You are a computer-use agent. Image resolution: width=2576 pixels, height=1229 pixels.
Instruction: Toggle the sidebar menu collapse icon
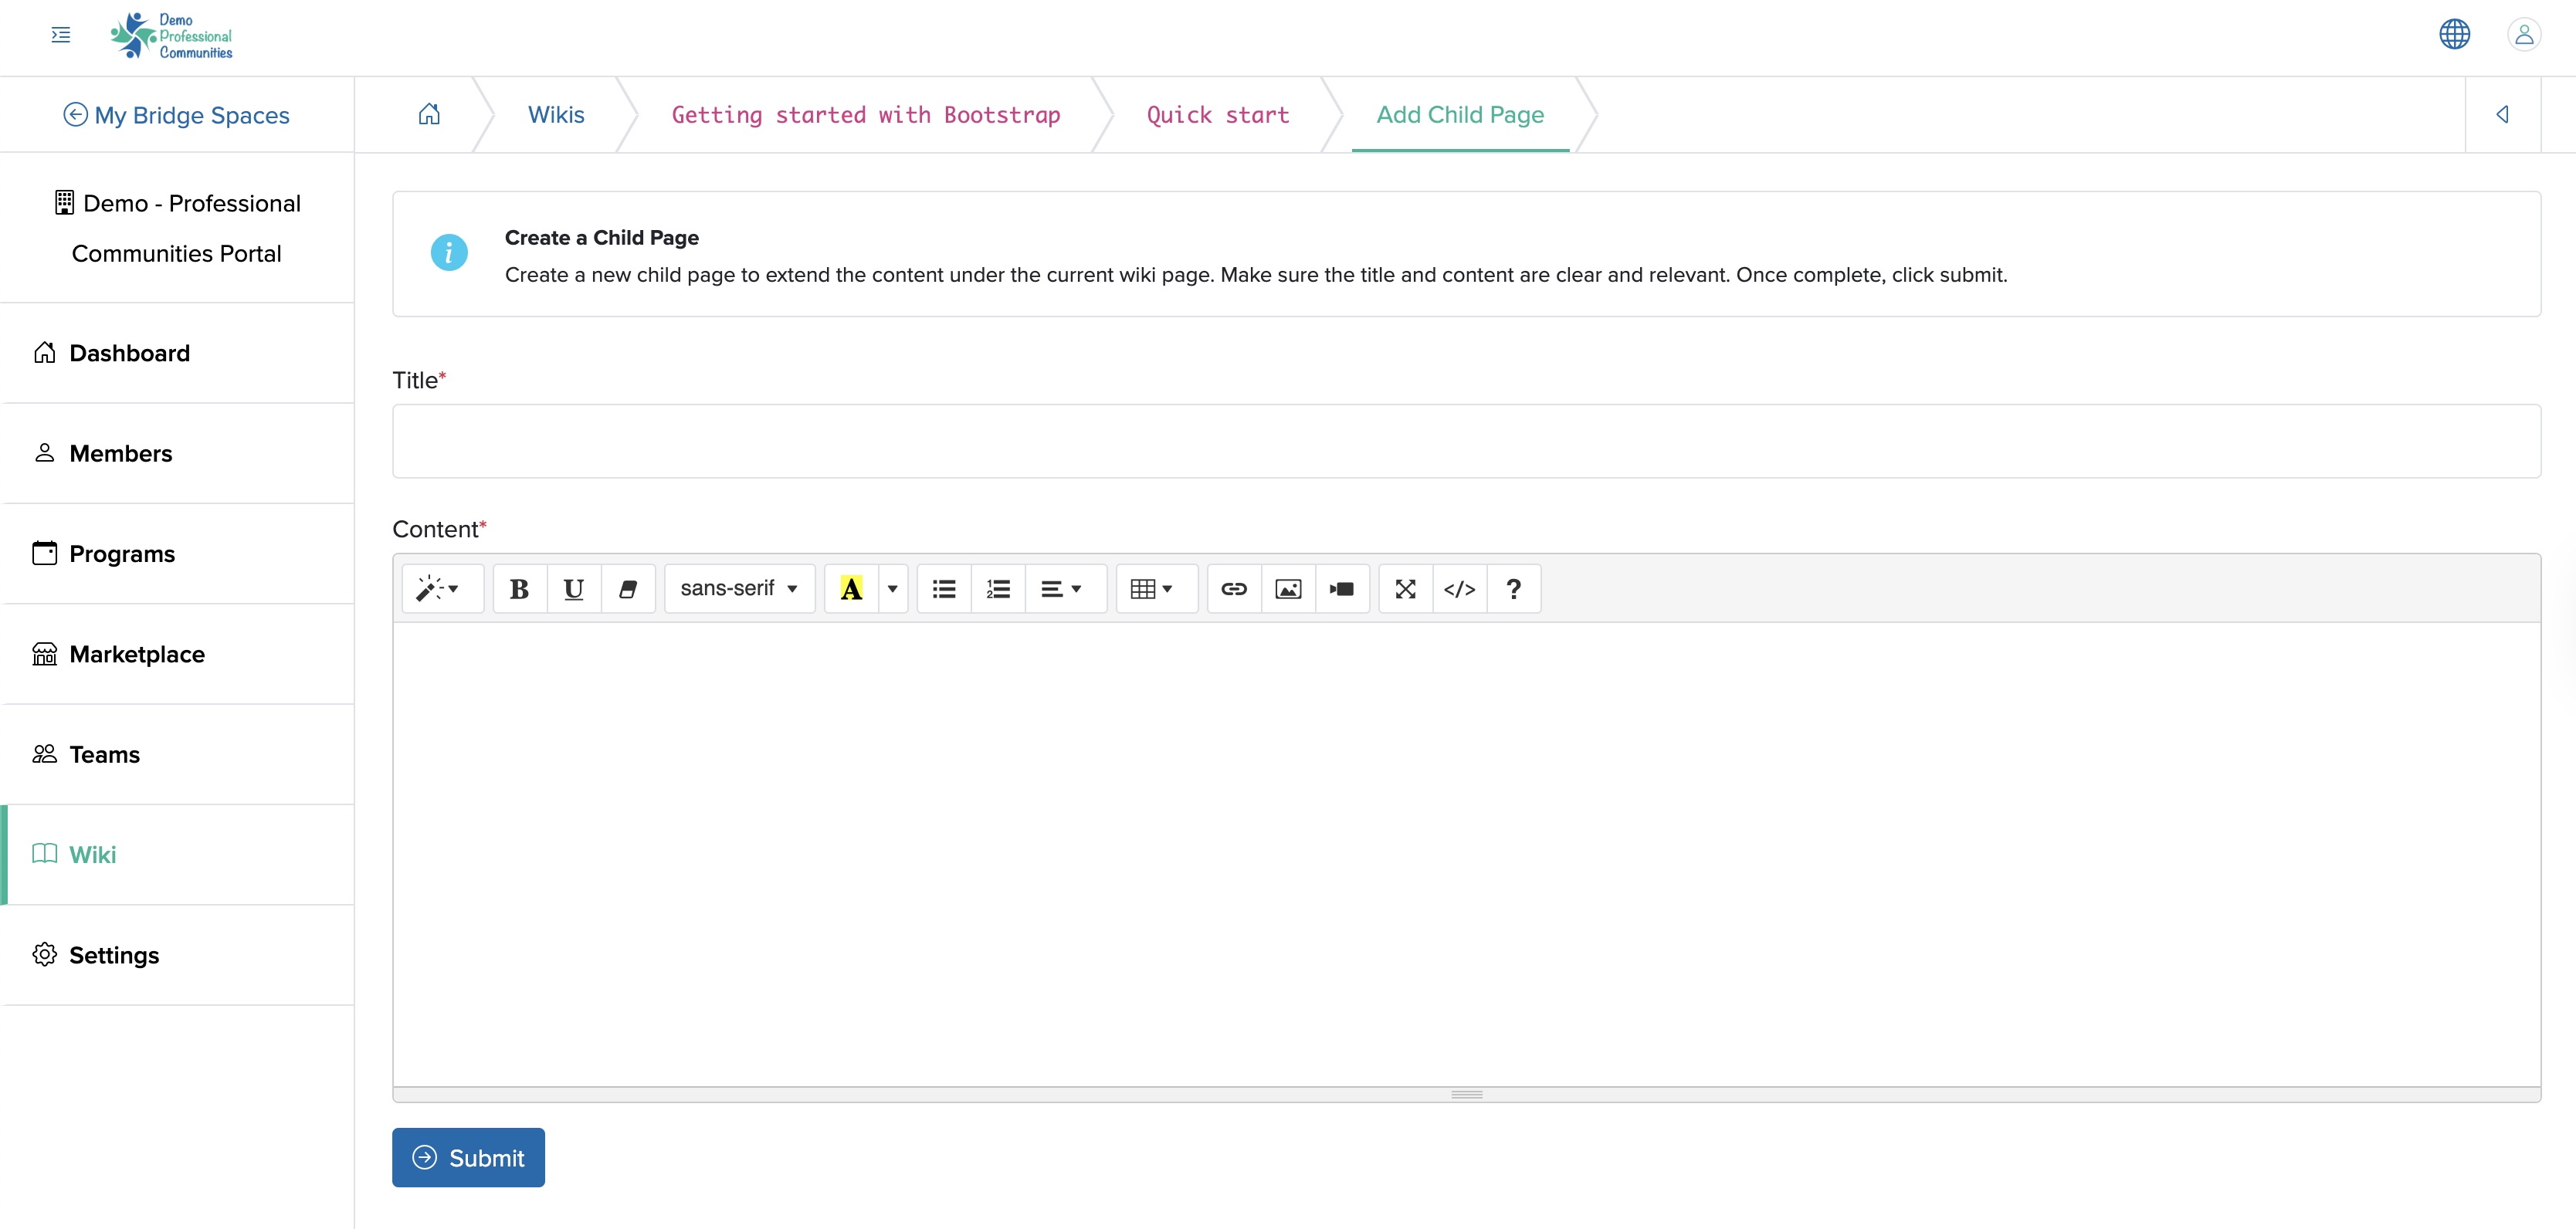pos(61,36)
